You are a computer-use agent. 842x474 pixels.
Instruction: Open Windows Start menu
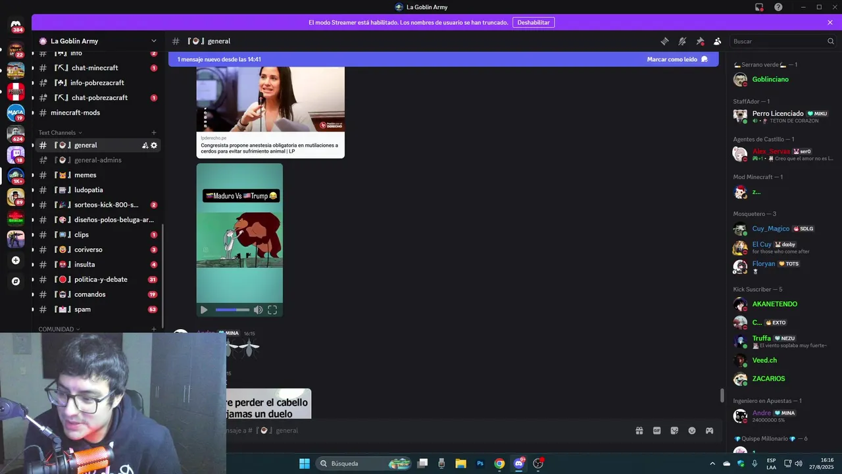305,463
